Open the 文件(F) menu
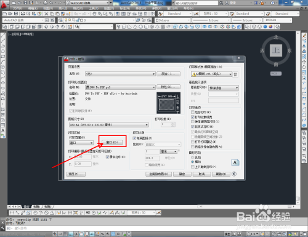308x237 pixels. tap(18, 9)
